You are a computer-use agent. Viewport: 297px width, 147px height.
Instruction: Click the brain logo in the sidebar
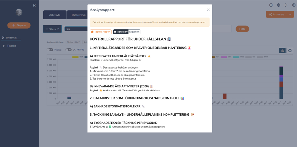click(x=19, y=12)
